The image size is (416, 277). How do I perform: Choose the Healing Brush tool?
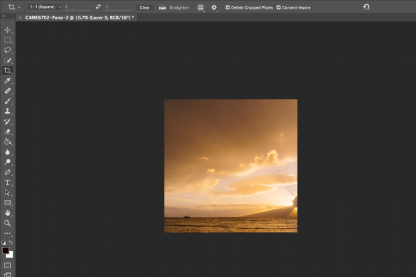pos(7,91)
